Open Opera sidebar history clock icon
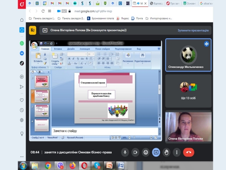 coord(22,110)
